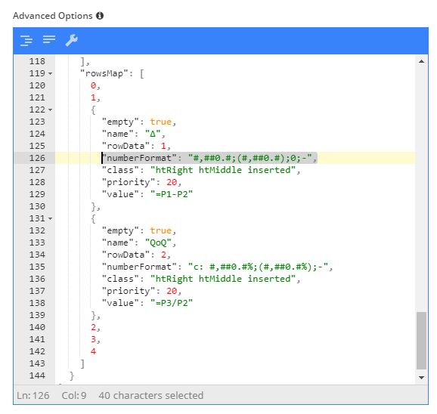This screenshot has height=414, width=437.
Task: Place cursor on "=P3/P2" value
Action: 172,303
